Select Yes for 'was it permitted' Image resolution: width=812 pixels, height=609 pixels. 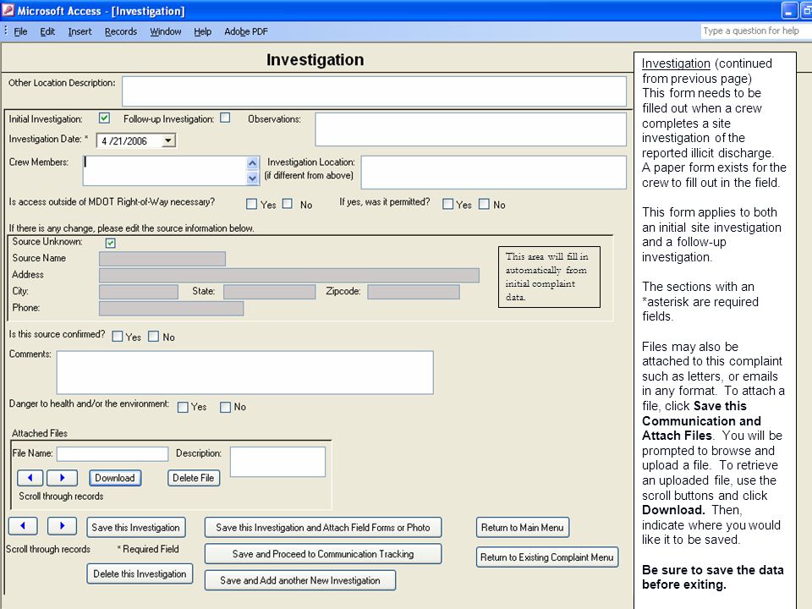(448, 204)
